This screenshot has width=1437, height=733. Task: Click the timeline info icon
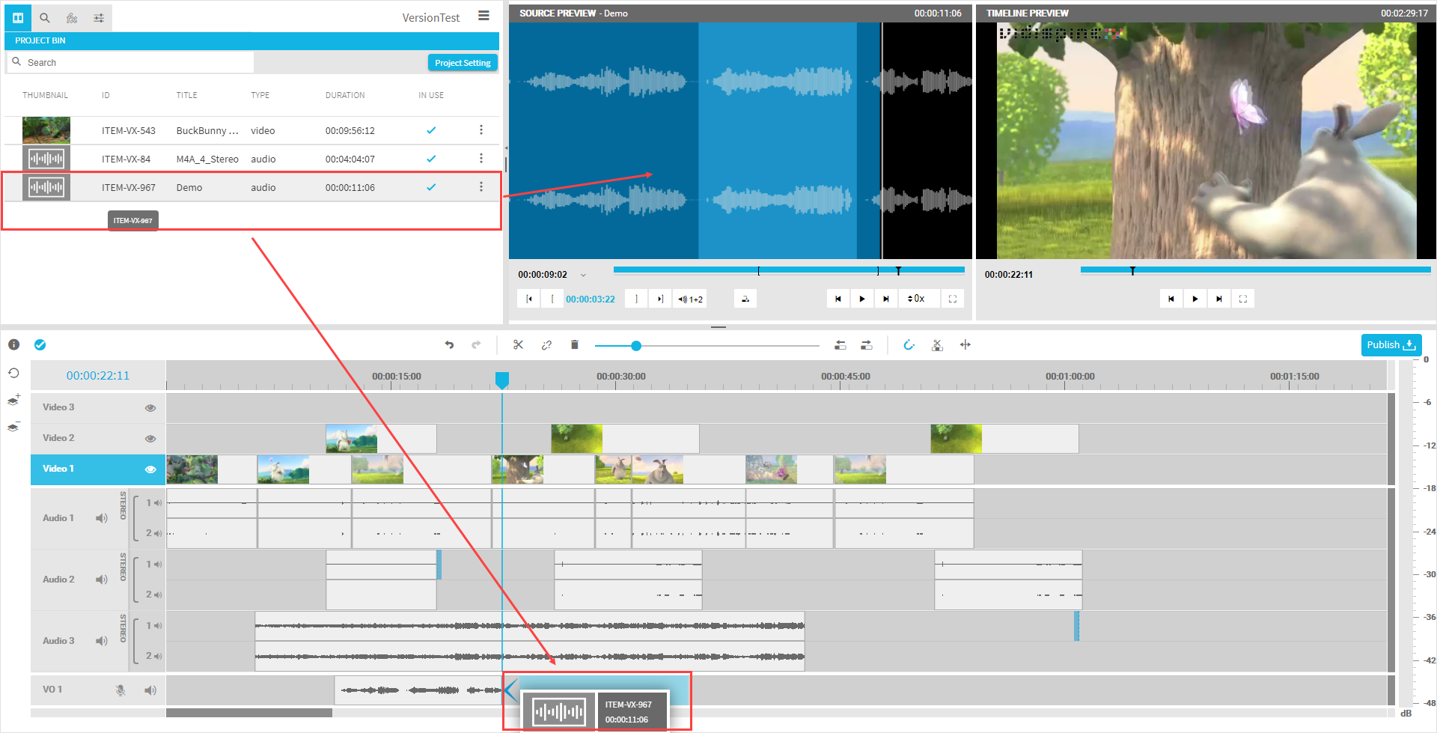(13, 345)
